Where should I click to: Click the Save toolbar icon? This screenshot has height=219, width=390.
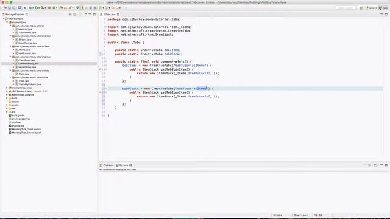pyautogui.click(x=10, y=8)
